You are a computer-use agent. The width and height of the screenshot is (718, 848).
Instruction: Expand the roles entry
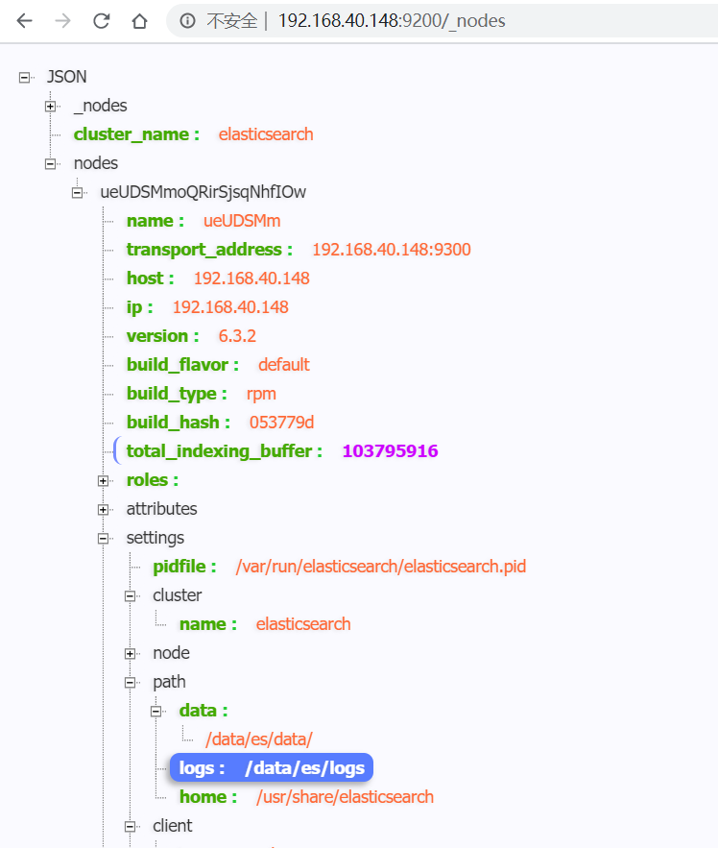[x=103, y=481]
